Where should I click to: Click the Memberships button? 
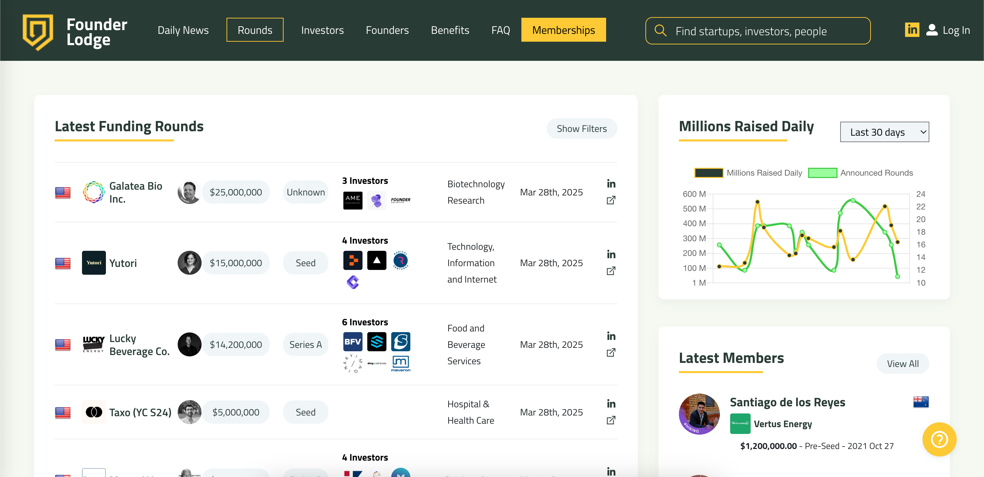click(x=563, y=30)
